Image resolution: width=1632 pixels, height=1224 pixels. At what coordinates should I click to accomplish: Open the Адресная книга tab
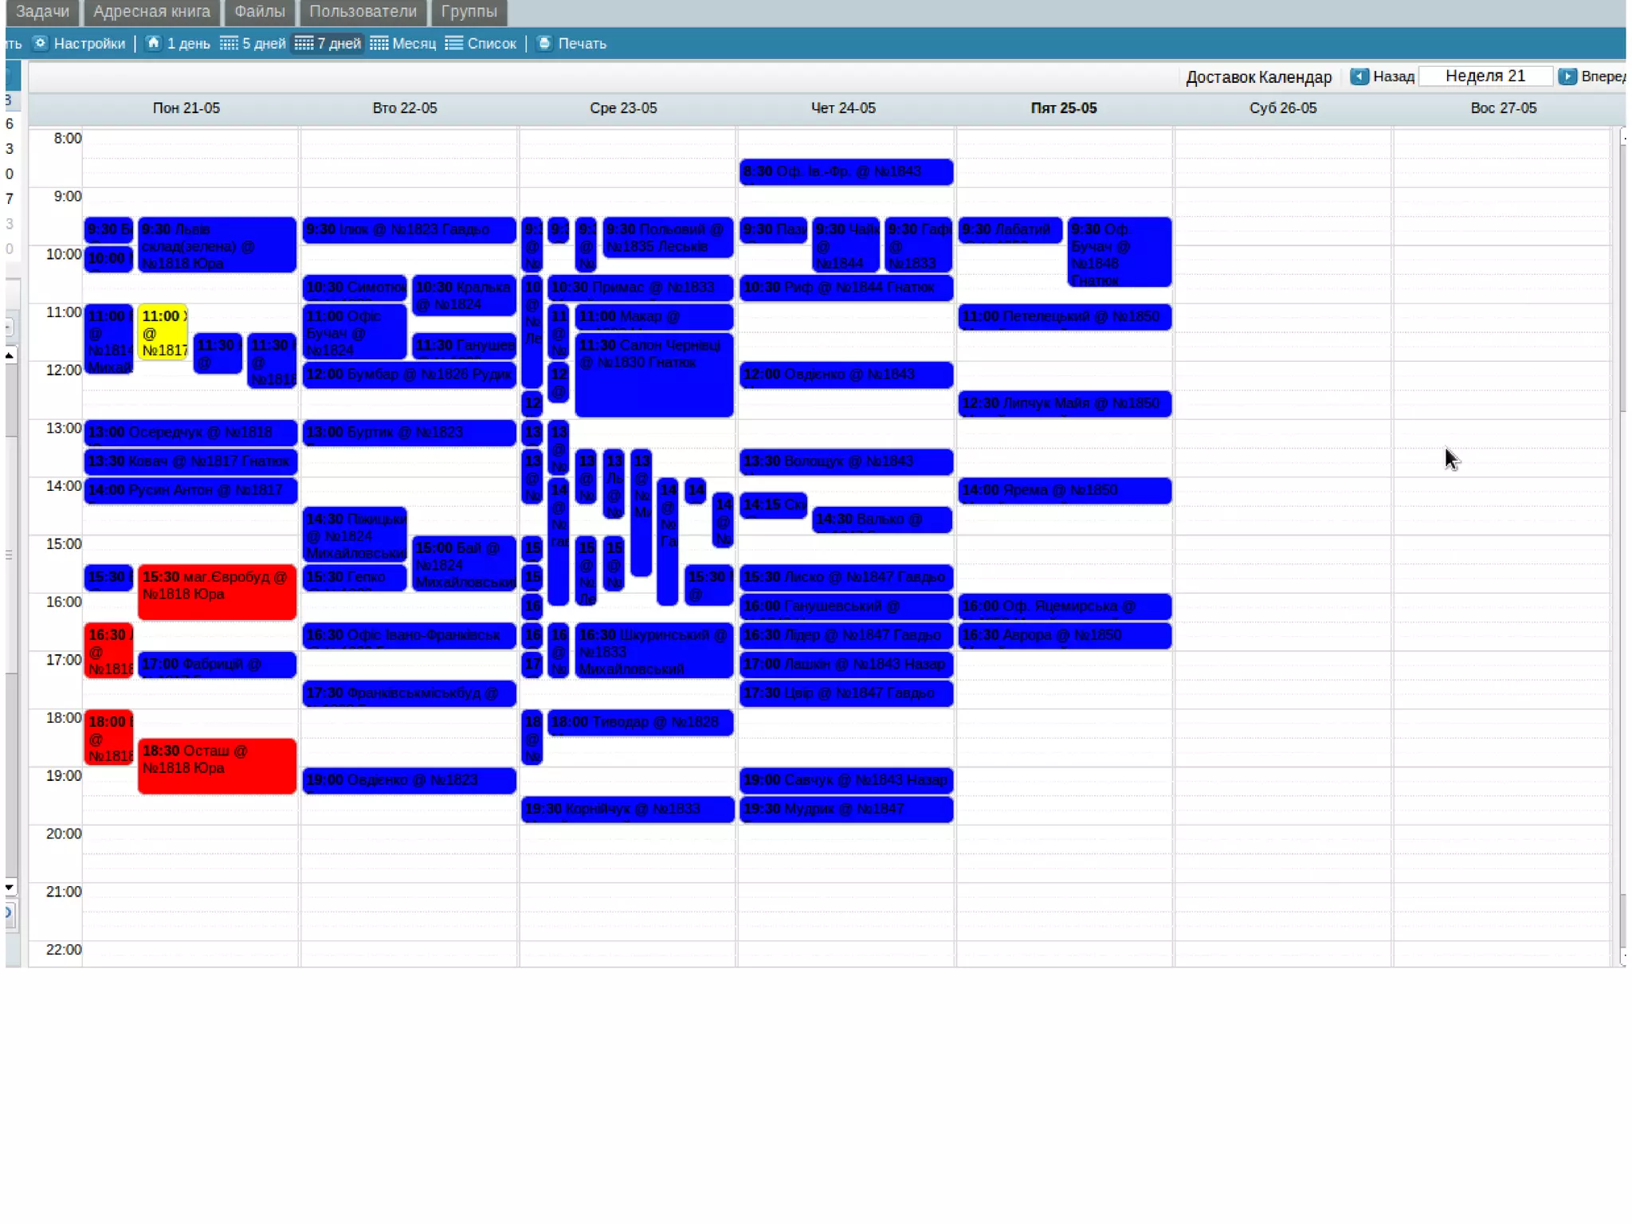tap(151, 11)
